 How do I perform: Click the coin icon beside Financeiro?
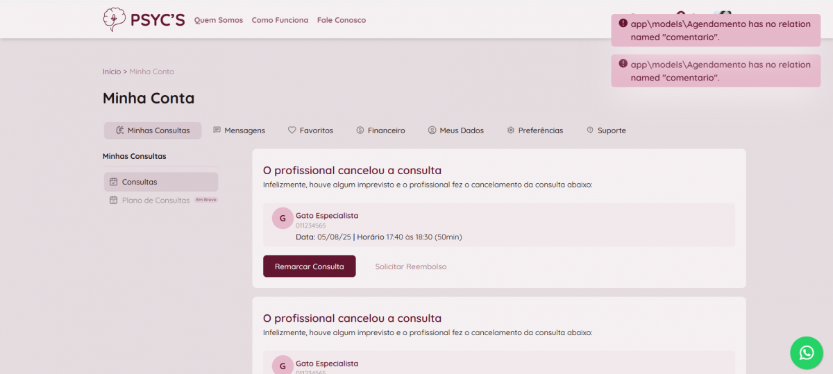(x=360, y=130)
